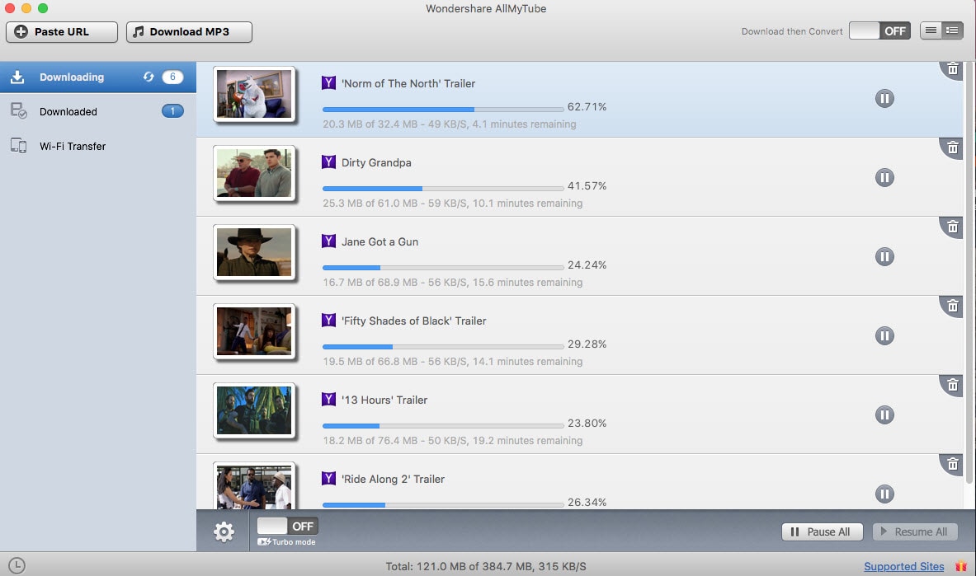Click the 'Ride Along 2' Trailer thumbnail
Image resolution: width=976 pixels, height=576 pixels.
point(254,486)
